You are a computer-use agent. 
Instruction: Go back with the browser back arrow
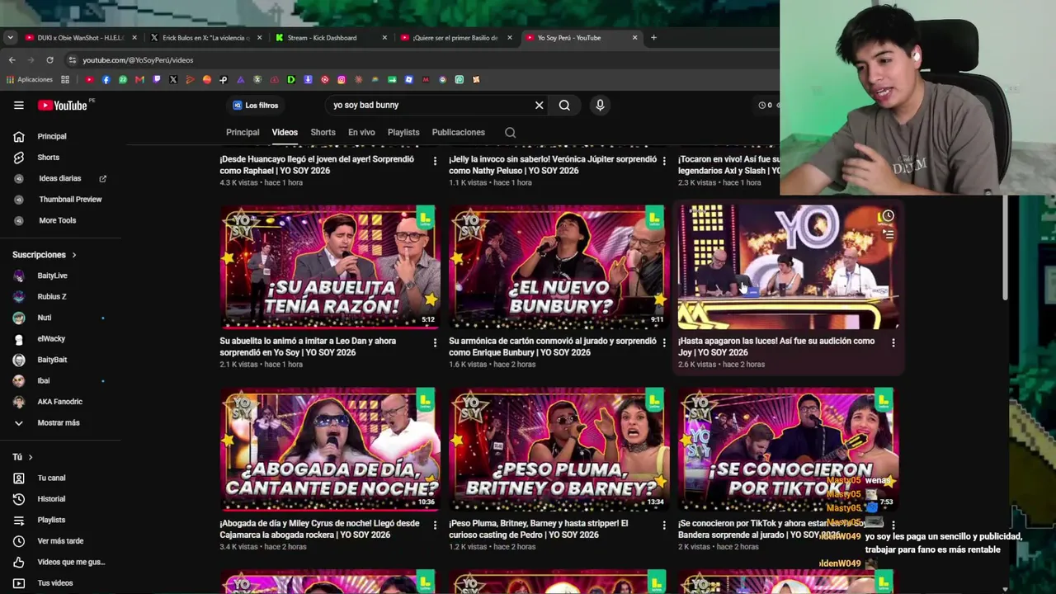click(12, 60)
